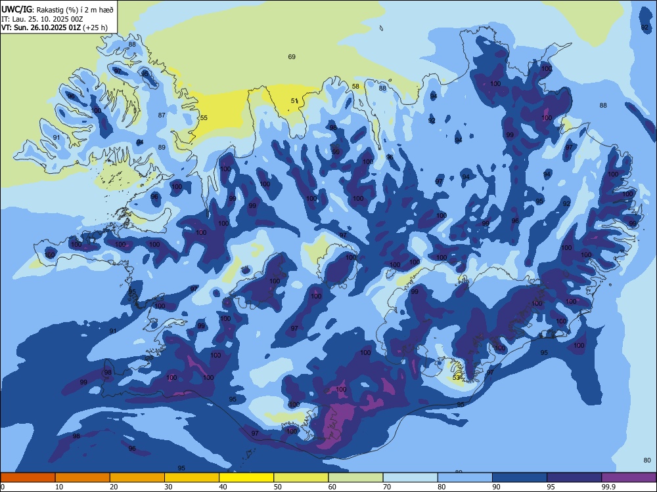657x492 pixels.
Task: Click the value 53 on the southern glacier
Action: click(x=457, y=377)
